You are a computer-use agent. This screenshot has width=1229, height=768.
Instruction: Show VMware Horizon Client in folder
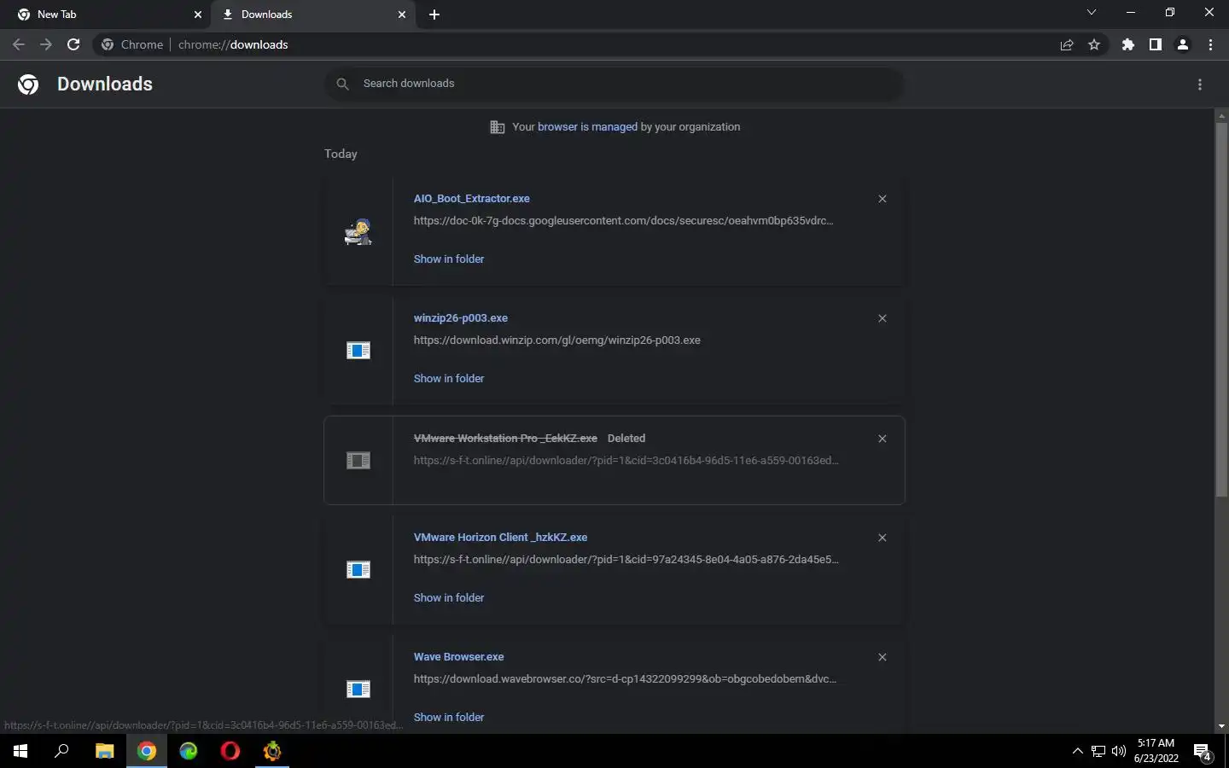tap(449, 598)
